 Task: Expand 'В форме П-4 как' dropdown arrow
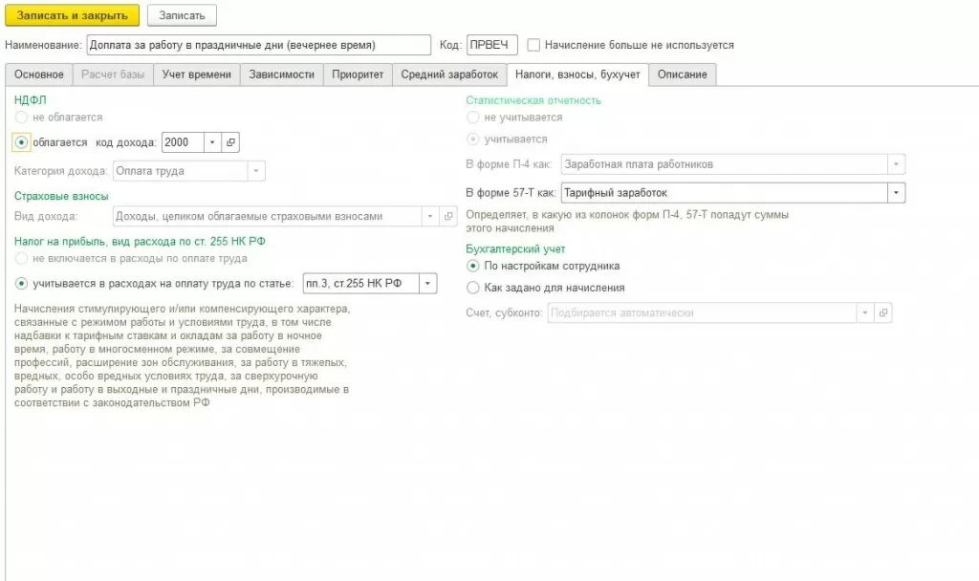pos(896,164)
